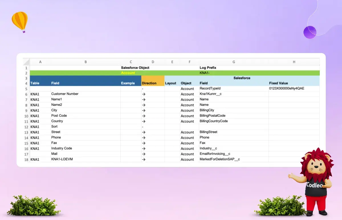342x220 pixels.
Task: Select row 1 header
Action: 26,68
